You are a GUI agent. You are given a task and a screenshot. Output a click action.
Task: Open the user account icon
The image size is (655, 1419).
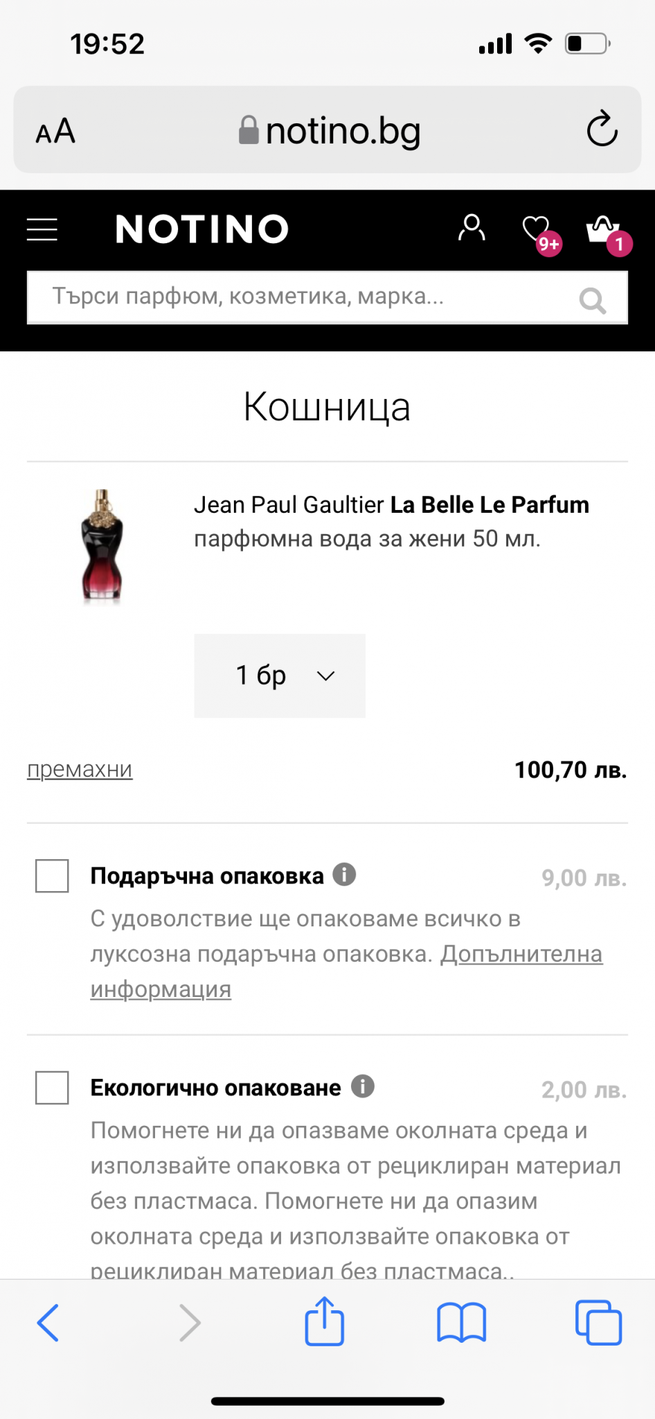(x=472, y=228)
